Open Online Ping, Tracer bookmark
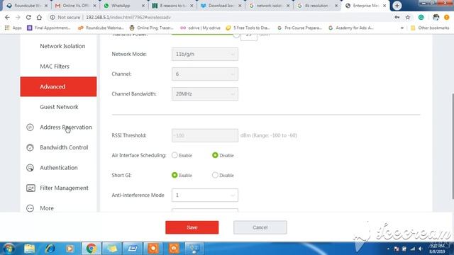Screen dimensions: 454x255 point(151,28)
